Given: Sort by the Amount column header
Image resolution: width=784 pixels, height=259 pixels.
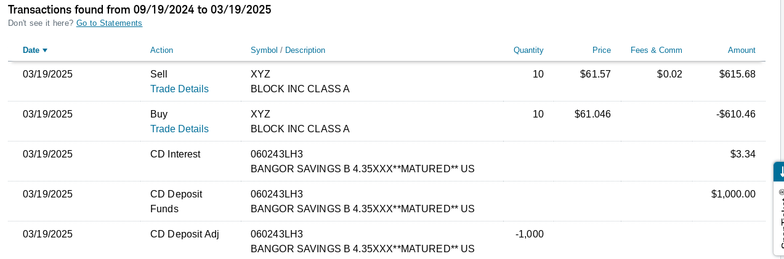Looking at the screenshot, I should click(742, 50).
